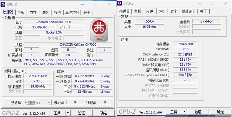The height and width of the screenshot is (117, 232).
Task: Click the 6B extended model value
Action: pos(68,55)
